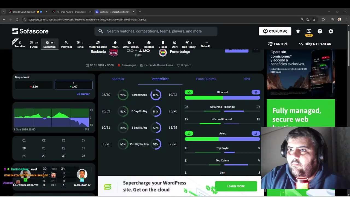Go back to previous page
This screenshot has width=350, height=197.
coord(4,19)
